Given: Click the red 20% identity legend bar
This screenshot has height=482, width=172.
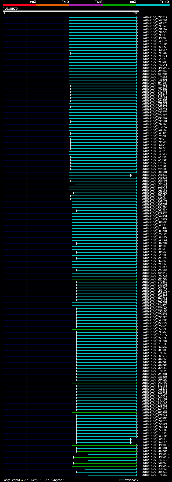Looking at the screenshot, I should point(19,5).
